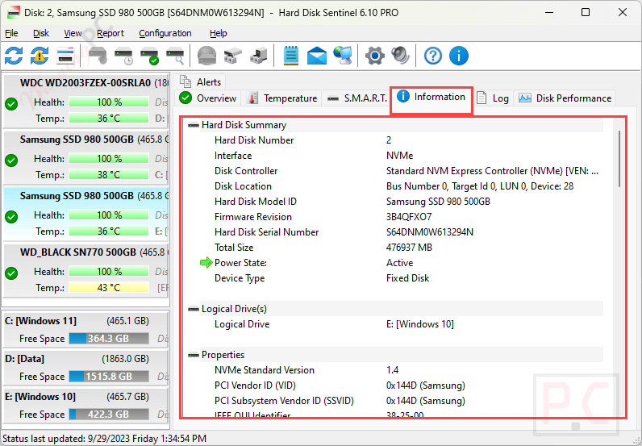The width and height of the screenshot is (642, 446).
Task: Click the status last updated text
Action: [x=104, y=439]
